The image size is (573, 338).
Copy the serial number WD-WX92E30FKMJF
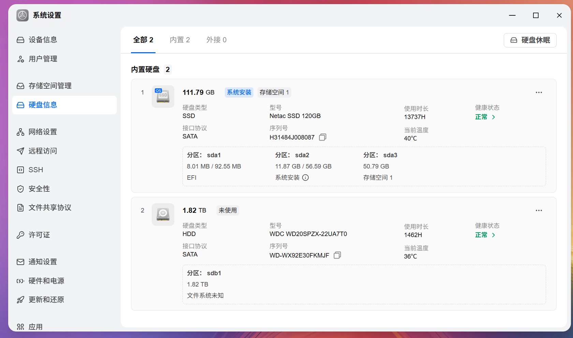[x=337, y=255]
